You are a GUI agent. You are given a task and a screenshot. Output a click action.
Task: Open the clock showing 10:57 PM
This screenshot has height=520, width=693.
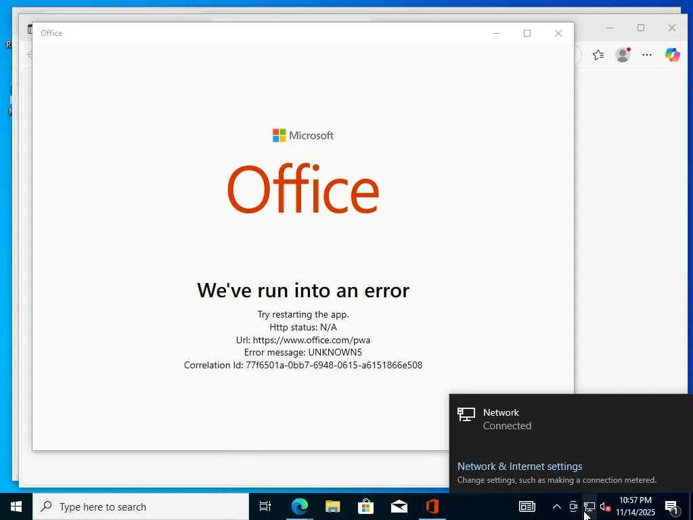coord(635,506)
